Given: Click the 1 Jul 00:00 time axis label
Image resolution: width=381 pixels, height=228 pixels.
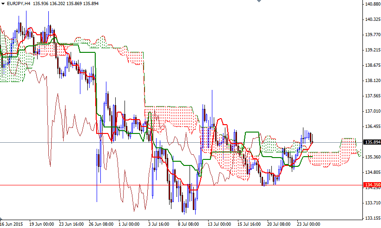Looking at the screenshot, I should (x=129, y=224).
